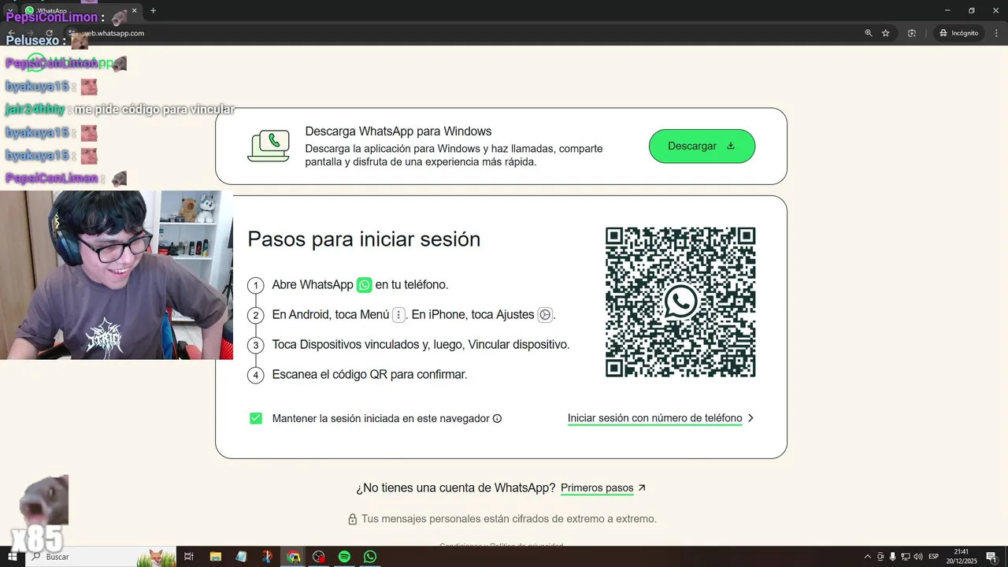1008x567 pixels.
Task: Click the chevron next to phone login
Action: tap(750, 418)
